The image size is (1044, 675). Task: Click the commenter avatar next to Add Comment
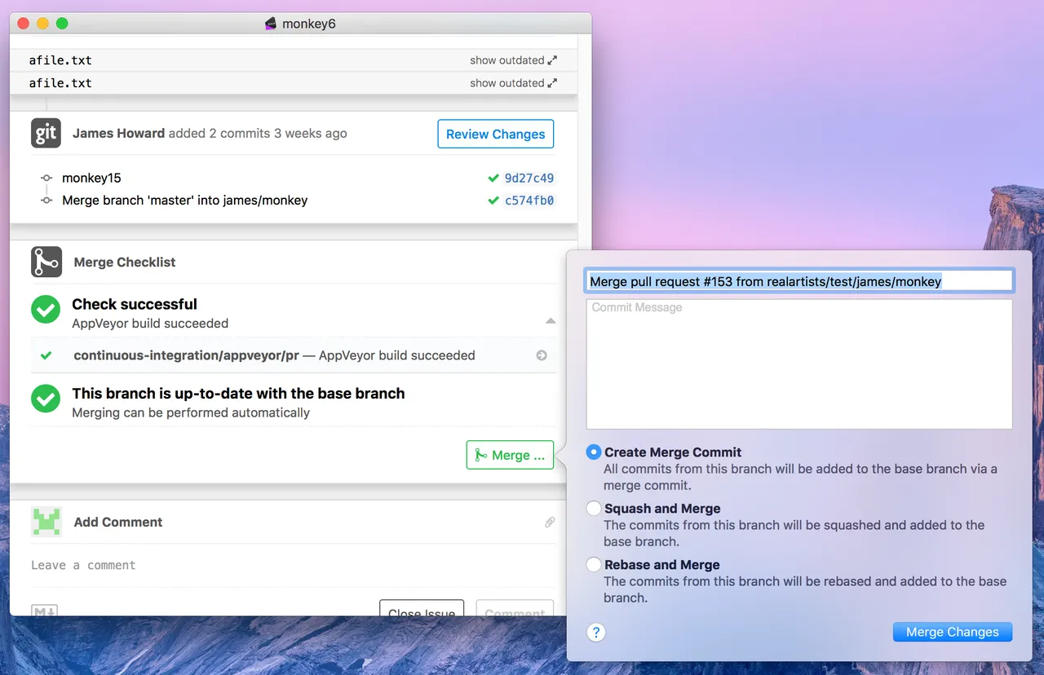pyautogui.click(x=46, y=522)
